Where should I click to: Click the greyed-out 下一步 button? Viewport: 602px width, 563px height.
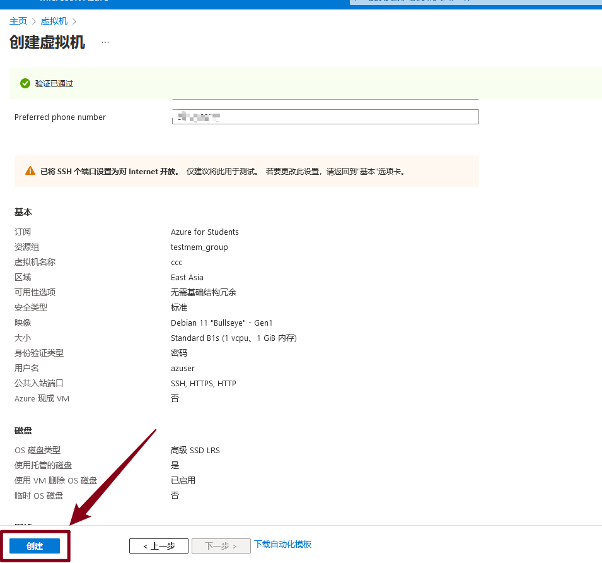[x=221, y=546]
